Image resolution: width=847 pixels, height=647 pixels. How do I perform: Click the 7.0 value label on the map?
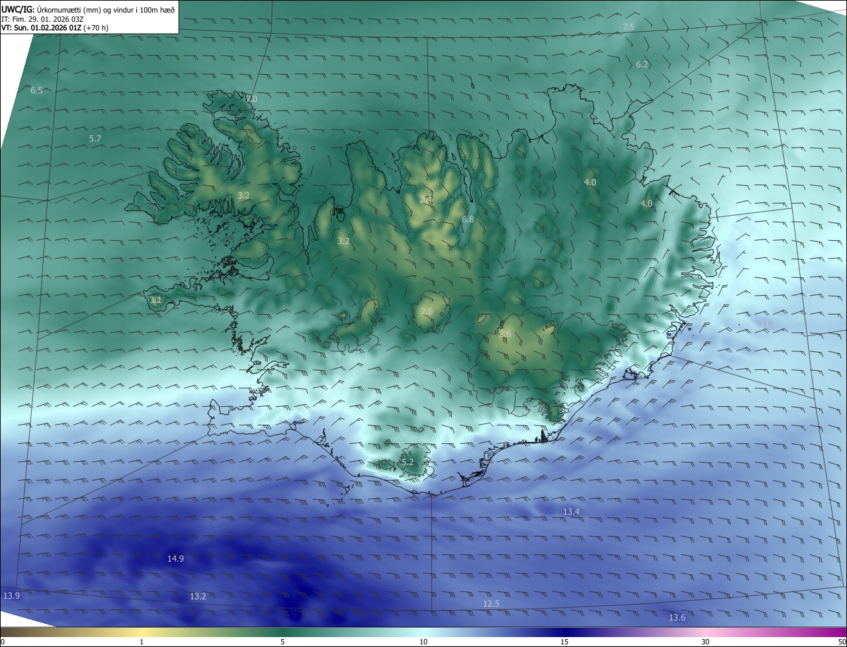[x=251, y=99]
